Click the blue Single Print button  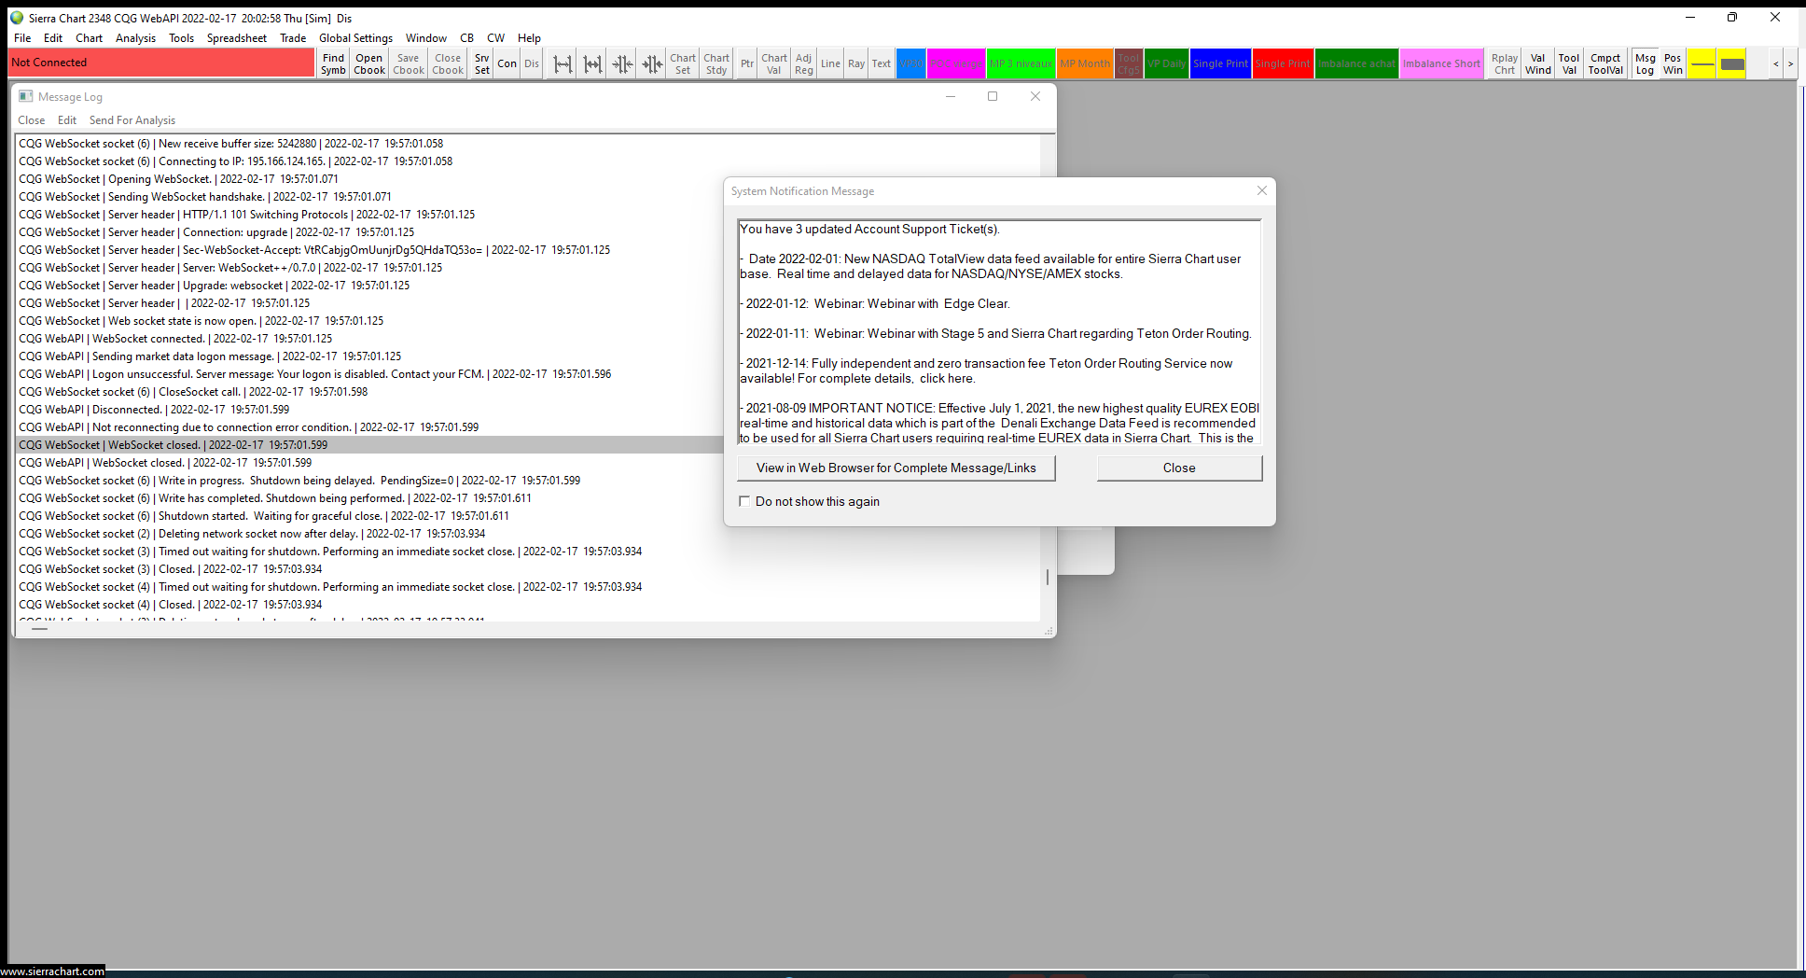coord(1221,63)
